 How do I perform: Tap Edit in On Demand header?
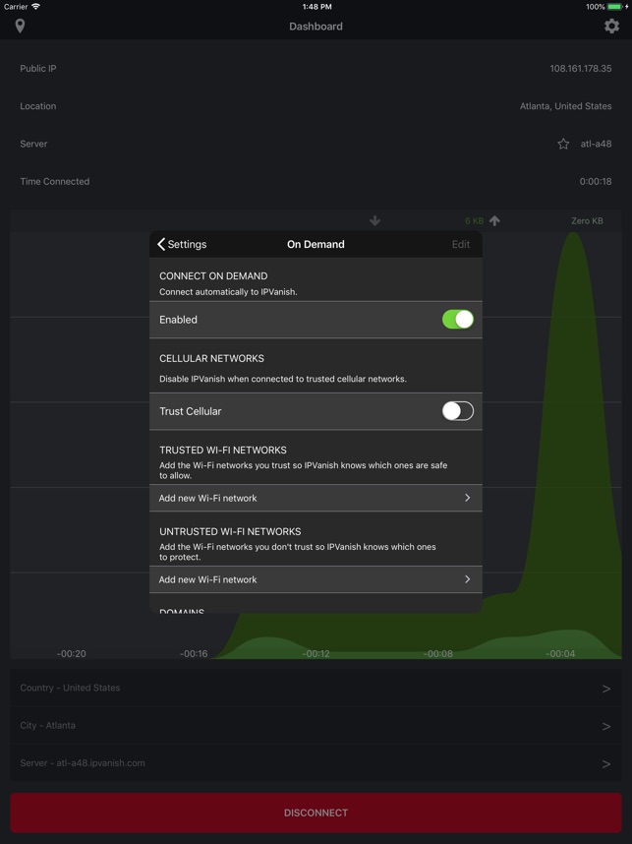460,244
